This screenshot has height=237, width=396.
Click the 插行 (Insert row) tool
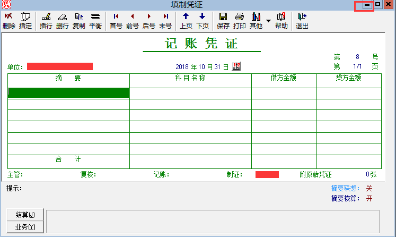click(46, 21)
